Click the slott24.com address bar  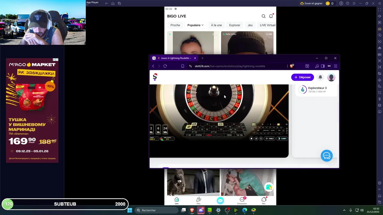tap(230, 66)
